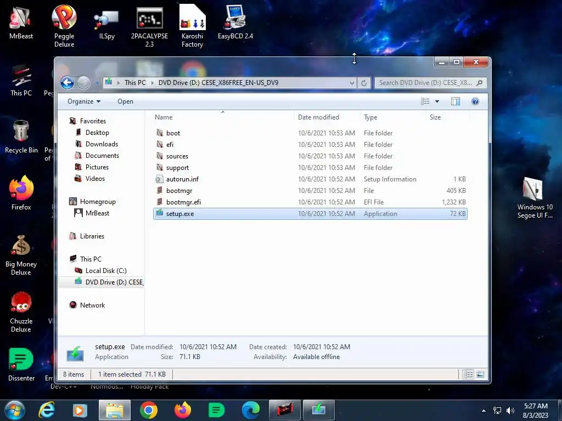The height and width of the screenshot is (421, 562).
Task: Show hidden tray icons arrow
Action: [x=484, y=411]
